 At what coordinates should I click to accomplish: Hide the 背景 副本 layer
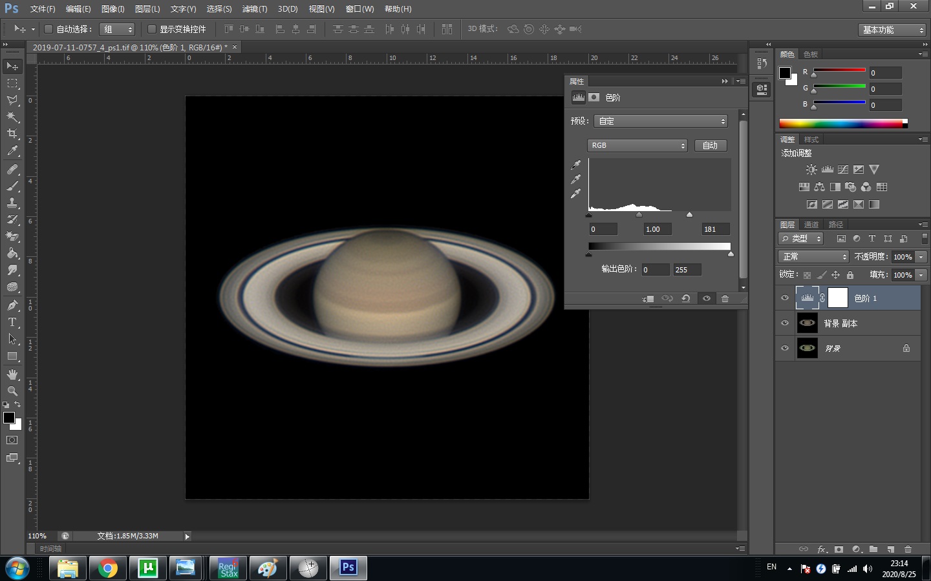[785, 323]
